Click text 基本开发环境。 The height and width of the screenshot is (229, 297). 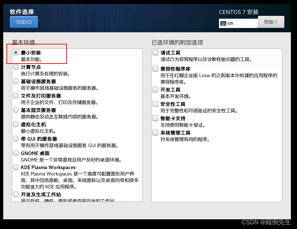pyautogui.click(x=175, y=97)
